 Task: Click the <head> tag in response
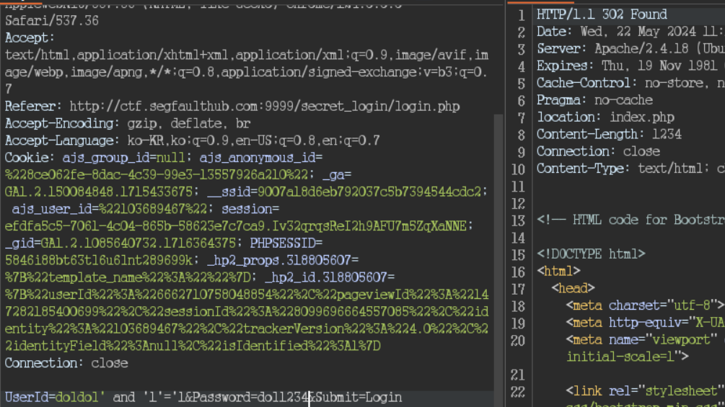coord(573,288)
